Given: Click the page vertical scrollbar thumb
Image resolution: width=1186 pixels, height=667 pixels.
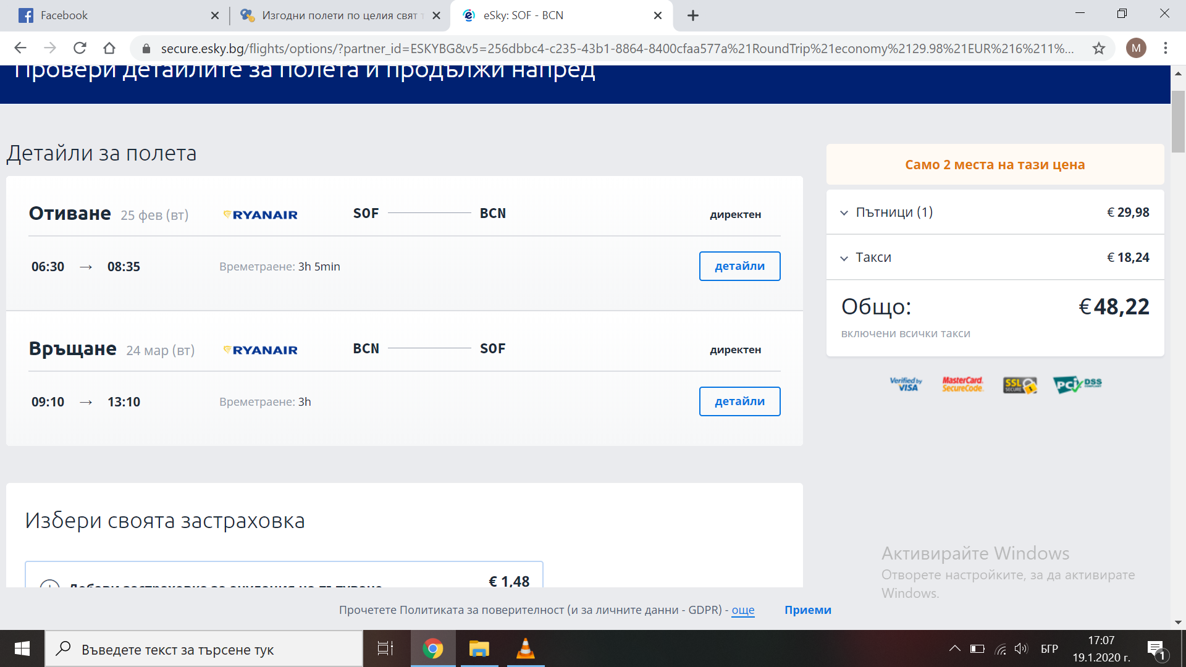Looking at the screenshot, I should [x=1178, y=121].
